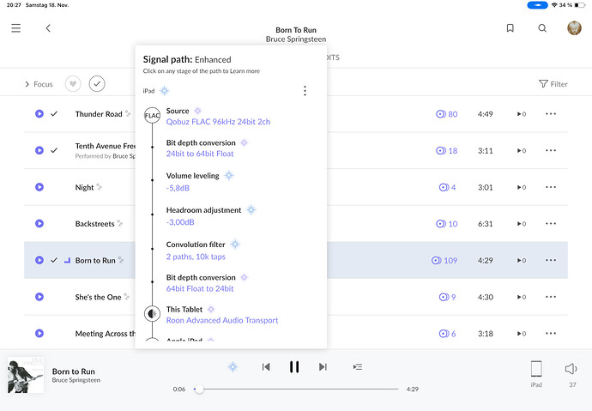Click the Wi-Fi indicator in status bar

click(554, 5)
